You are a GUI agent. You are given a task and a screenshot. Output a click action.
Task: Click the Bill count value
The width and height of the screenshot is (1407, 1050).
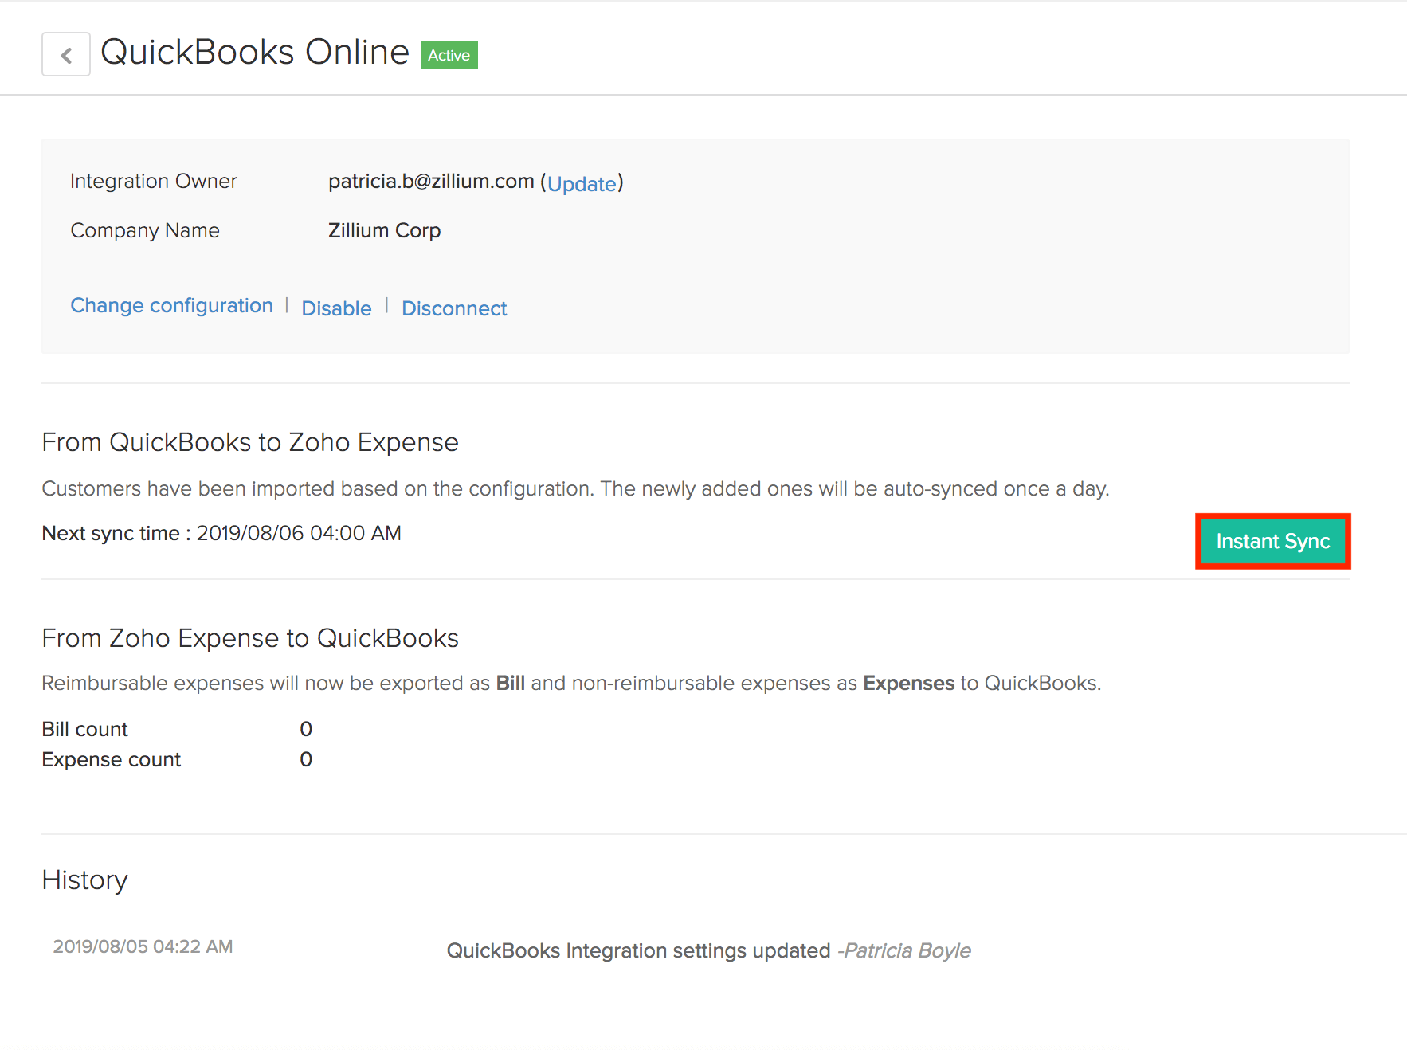(306, 729)
